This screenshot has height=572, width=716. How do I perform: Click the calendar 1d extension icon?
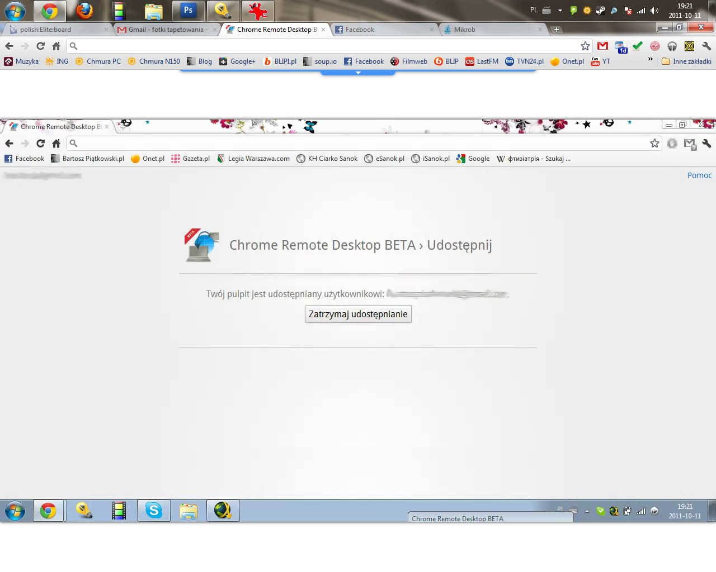click(621, 47)
